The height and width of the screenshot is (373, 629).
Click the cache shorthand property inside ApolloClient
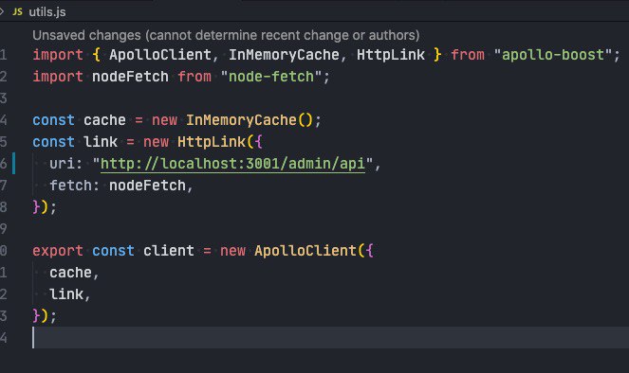(x=70, y=273)
